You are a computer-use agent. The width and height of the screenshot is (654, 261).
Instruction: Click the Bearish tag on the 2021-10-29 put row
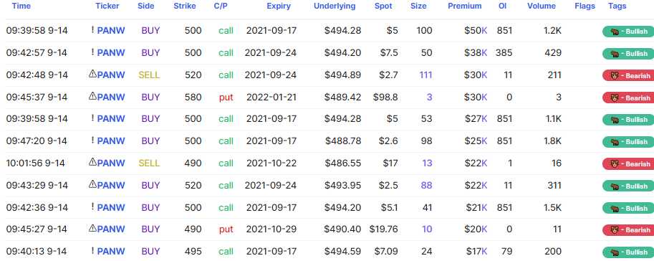coord(628,230)
